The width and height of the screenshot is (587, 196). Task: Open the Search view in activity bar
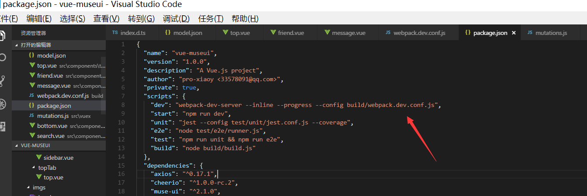[2, 58]
